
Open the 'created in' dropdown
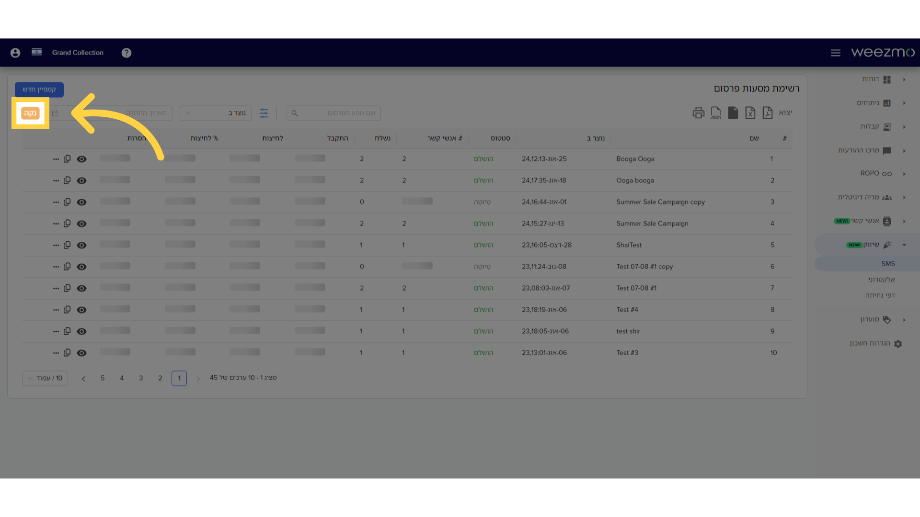pyautogui.click(x=216, y=113)
